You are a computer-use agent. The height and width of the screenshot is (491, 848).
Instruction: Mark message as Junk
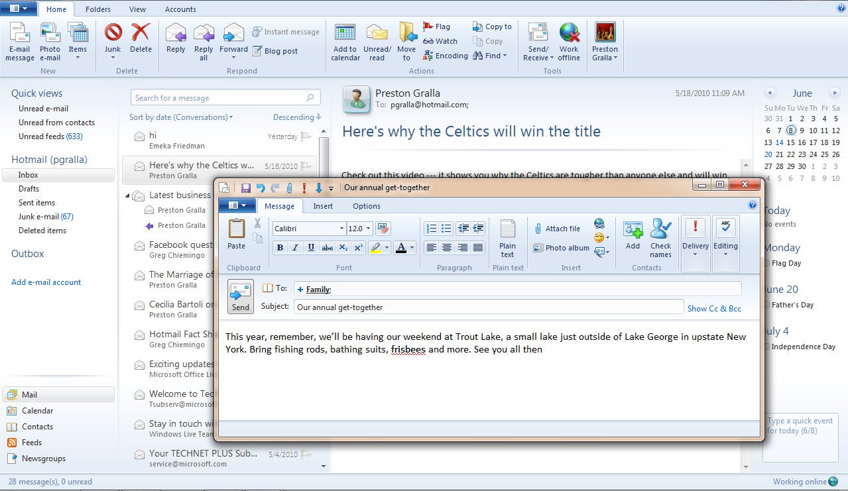click(x=113, y=42)
